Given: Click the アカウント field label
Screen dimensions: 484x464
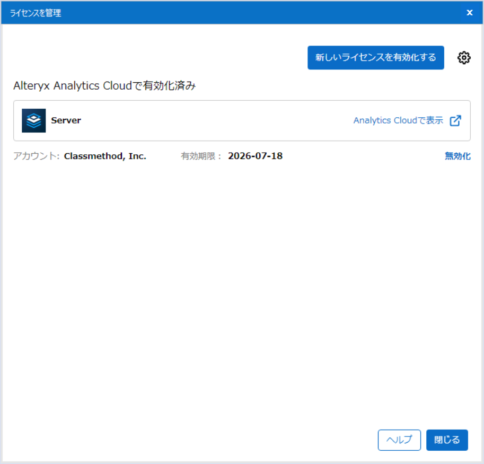Looking at the screenshot, I should point(36,156).
